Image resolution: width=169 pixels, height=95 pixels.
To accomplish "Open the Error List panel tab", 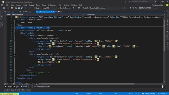I will pos(7,90).
